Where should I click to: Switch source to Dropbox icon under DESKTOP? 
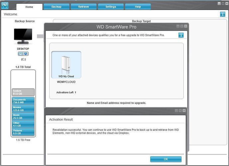(x=26, y=54)
